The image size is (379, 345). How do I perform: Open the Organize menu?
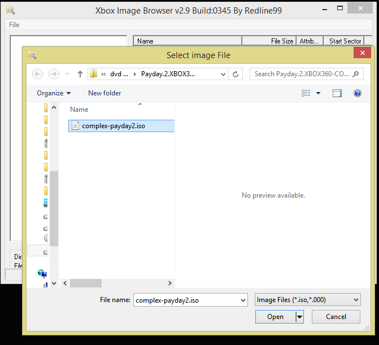[x=54, y=93]
